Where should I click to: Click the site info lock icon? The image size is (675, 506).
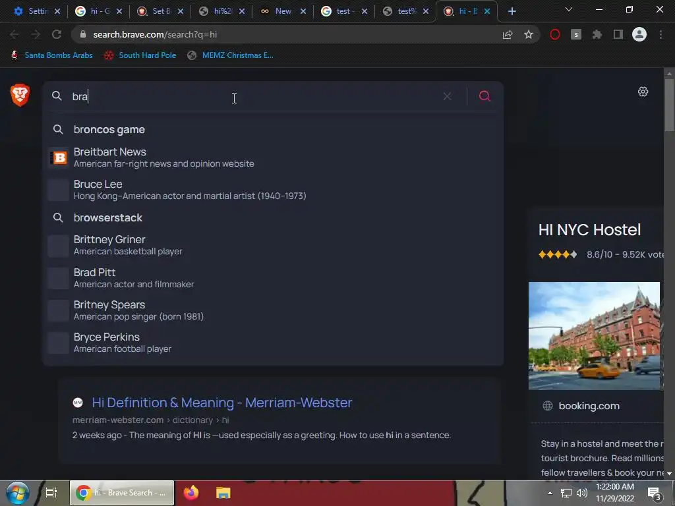pyautogui.click(x=83, y=34)
